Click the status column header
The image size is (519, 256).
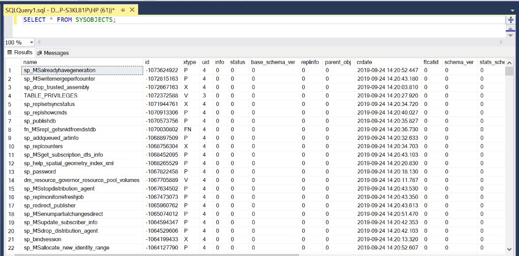point(238,62)
